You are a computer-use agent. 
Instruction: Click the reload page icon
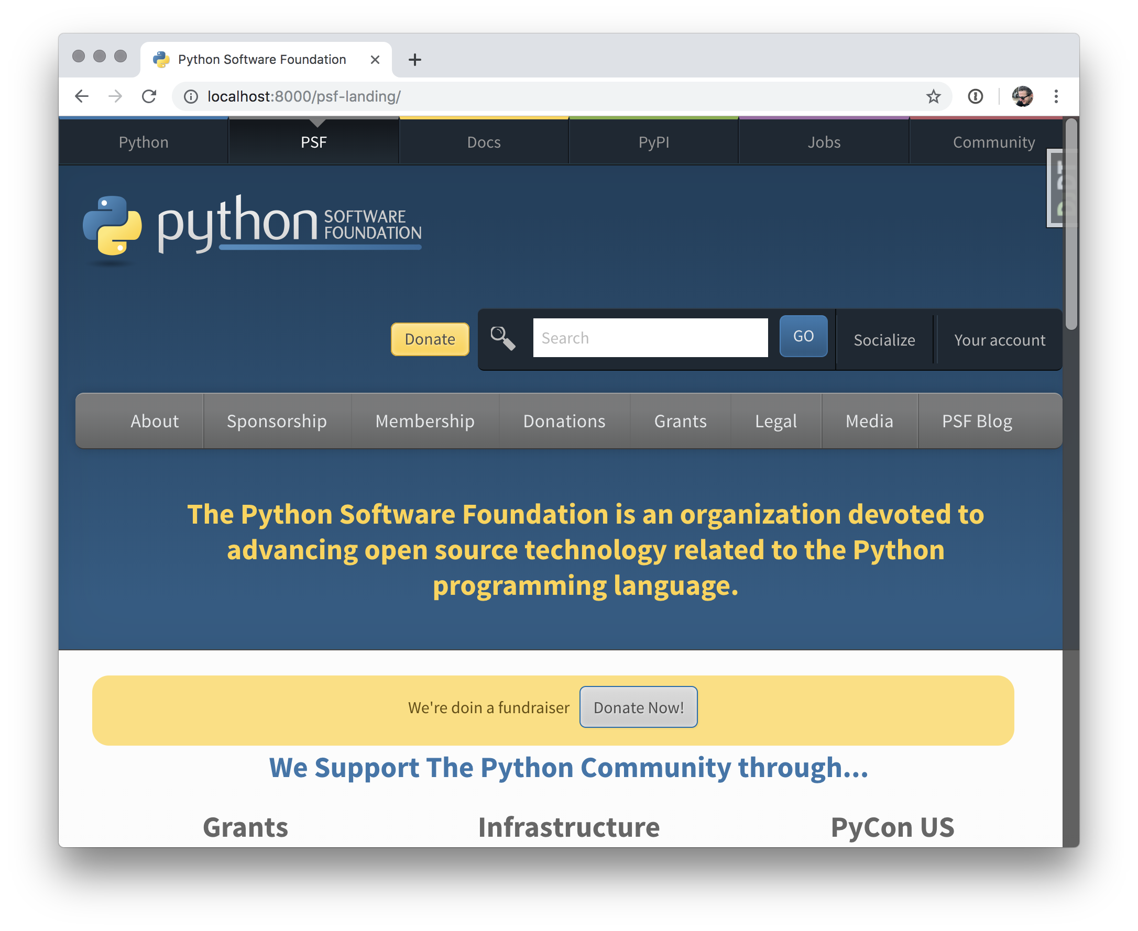coord(149,96)
